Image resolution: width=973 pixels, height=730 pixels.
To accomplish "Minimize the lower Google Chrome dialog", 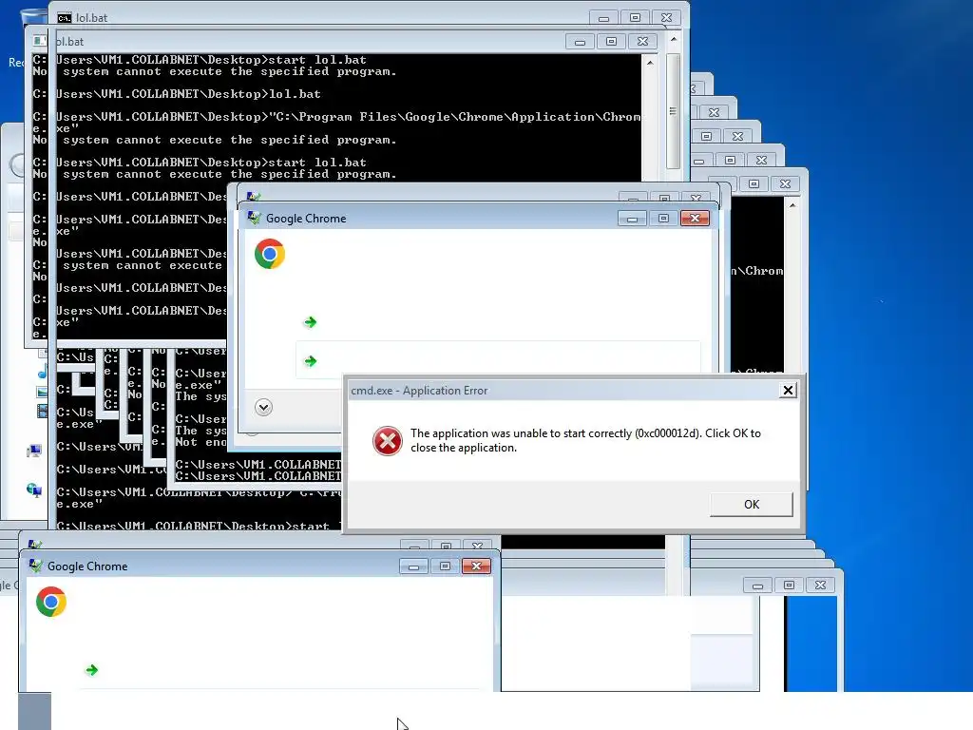I will [x=413, y=567].
